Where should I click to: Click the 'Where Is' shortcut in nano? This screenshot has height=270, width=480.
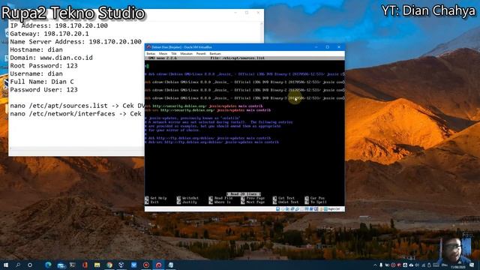coord(220,202)
